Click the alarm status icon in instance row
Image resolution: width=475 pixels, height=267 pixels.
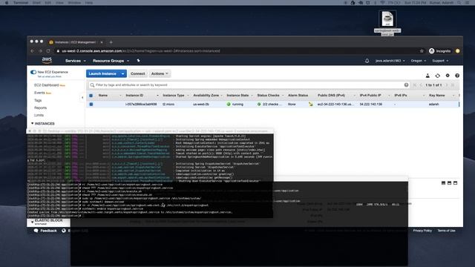pyautogui.click(x=310, y=104)
